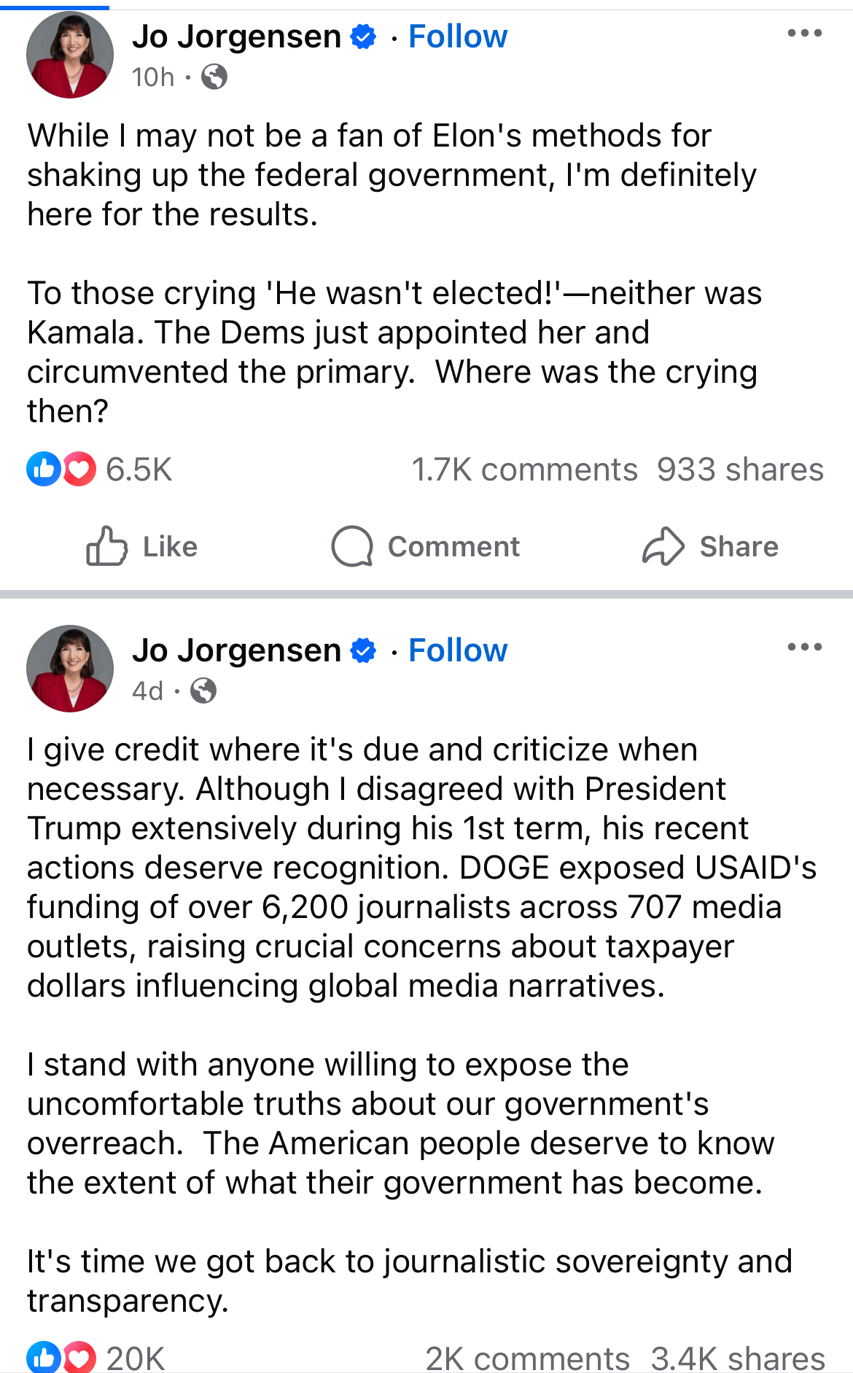This screenshot has height=1373, width=853.
Task: Tap the profile picture on the first post
Action: click(x=70, y=55)
